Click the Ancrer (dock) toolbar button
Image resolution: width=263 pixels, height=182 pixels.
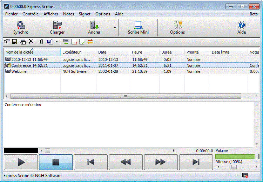(94, 28)
